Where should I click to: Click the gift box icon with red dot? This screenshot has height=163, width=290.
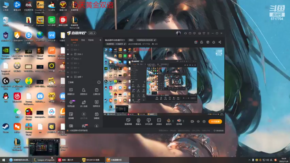point(196,42)
